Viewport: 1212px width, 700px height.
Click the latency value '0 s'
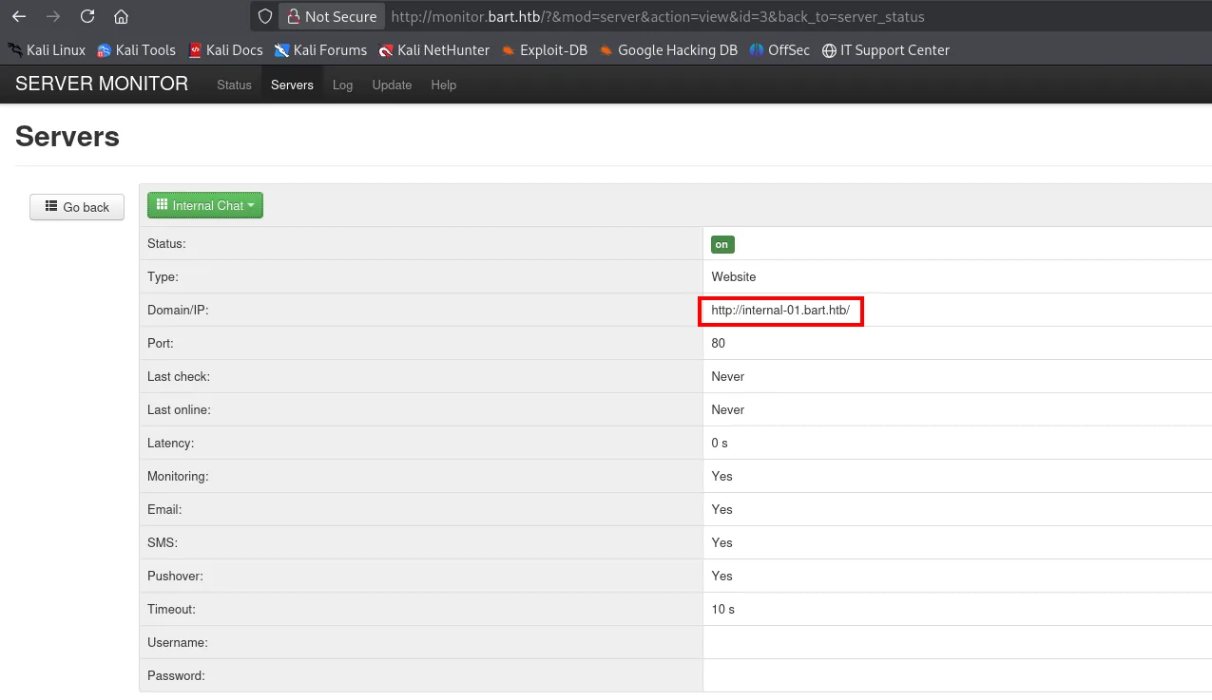pyautogui.click(x=721, y=443)
